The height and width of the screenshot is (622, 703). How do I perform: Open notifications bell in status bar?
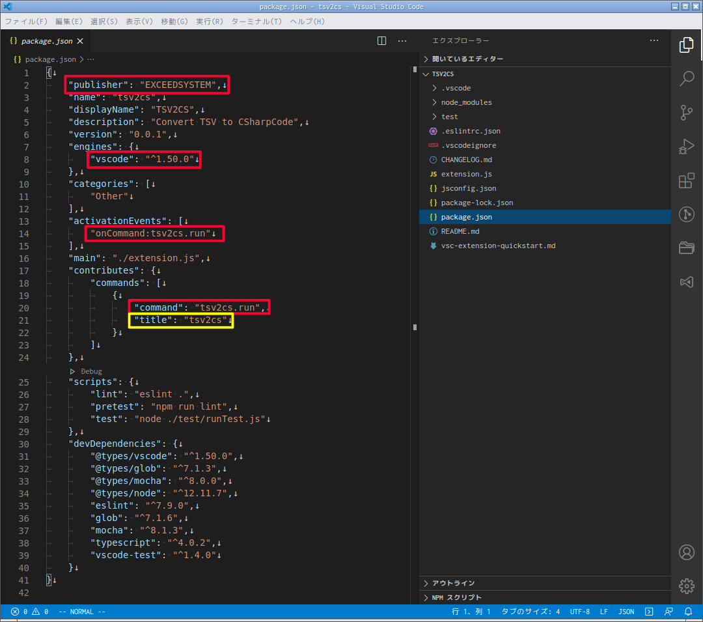click(688, 612)
